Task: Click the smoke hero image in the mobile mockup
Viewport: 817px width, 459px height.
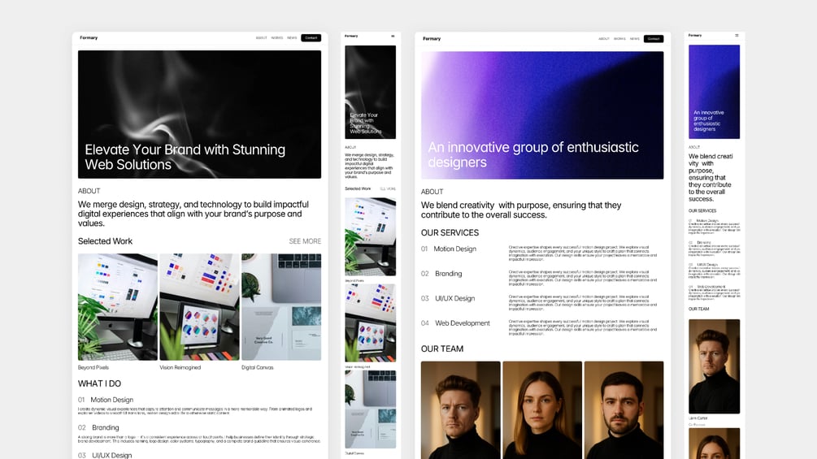Action: pos(371,92)
